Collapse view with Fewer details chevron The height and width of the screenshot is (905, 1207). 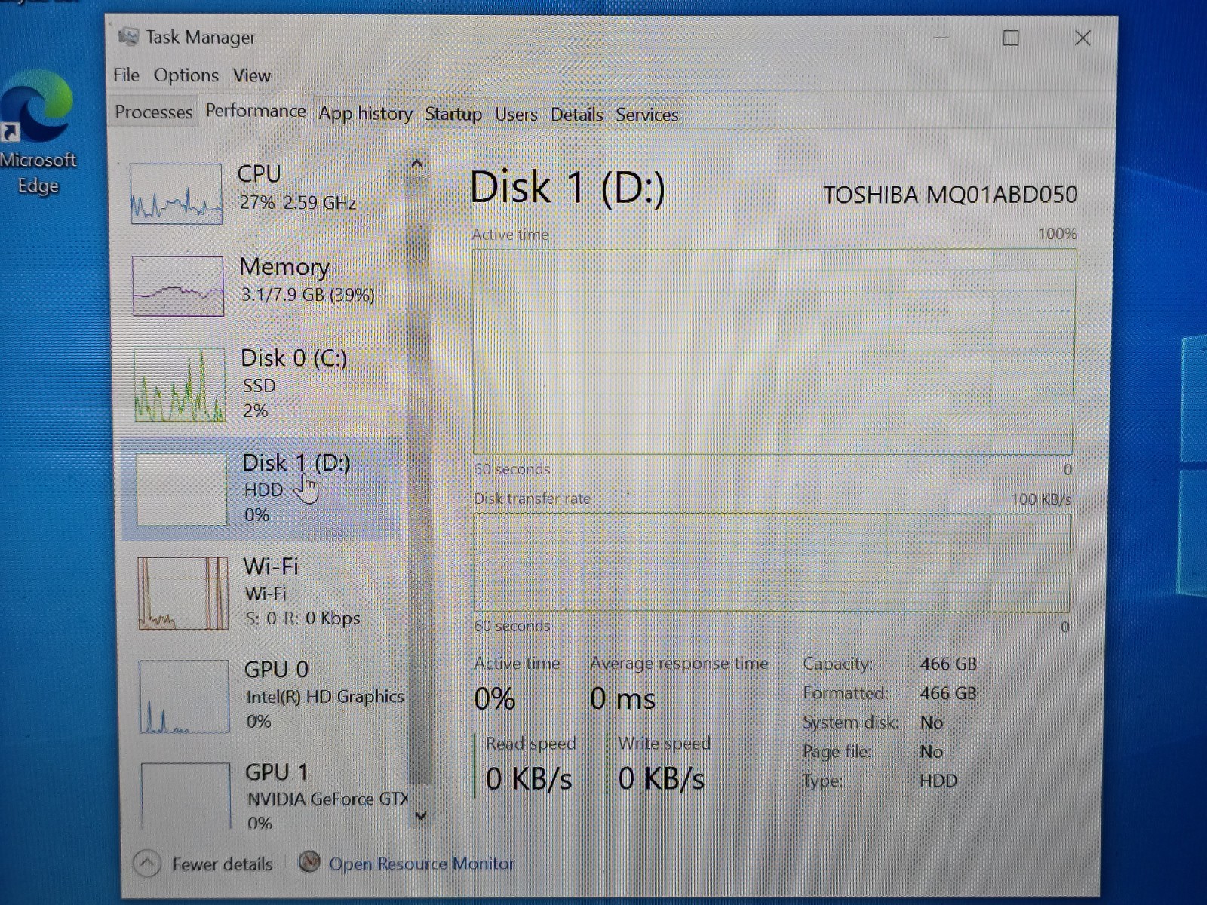[x=147, y=864]
